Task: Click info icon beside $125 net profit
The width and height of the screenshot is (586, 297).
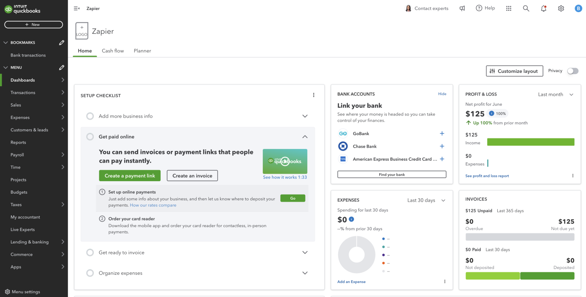Action: pos(491,113)
